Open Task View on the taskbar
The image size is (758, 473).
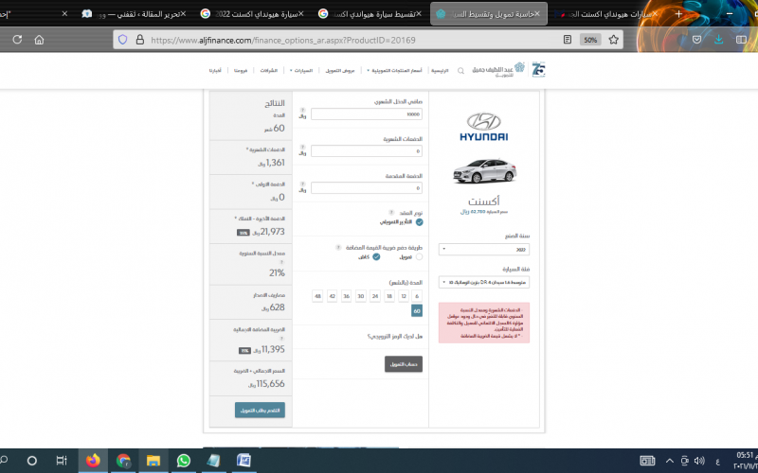click(x=62, y=461)
